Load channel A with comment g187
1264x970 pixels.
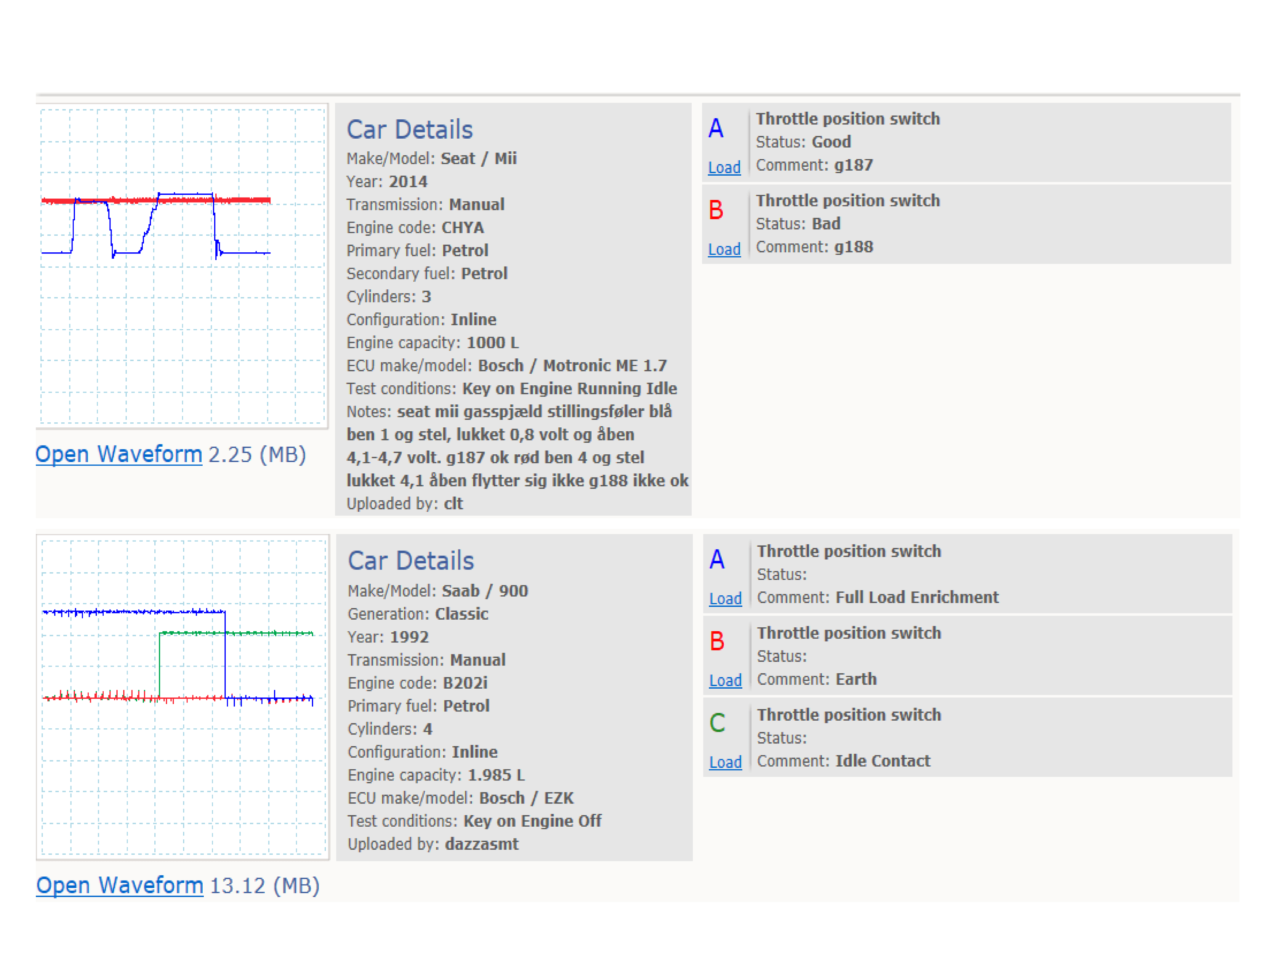[x=724, y=167]
